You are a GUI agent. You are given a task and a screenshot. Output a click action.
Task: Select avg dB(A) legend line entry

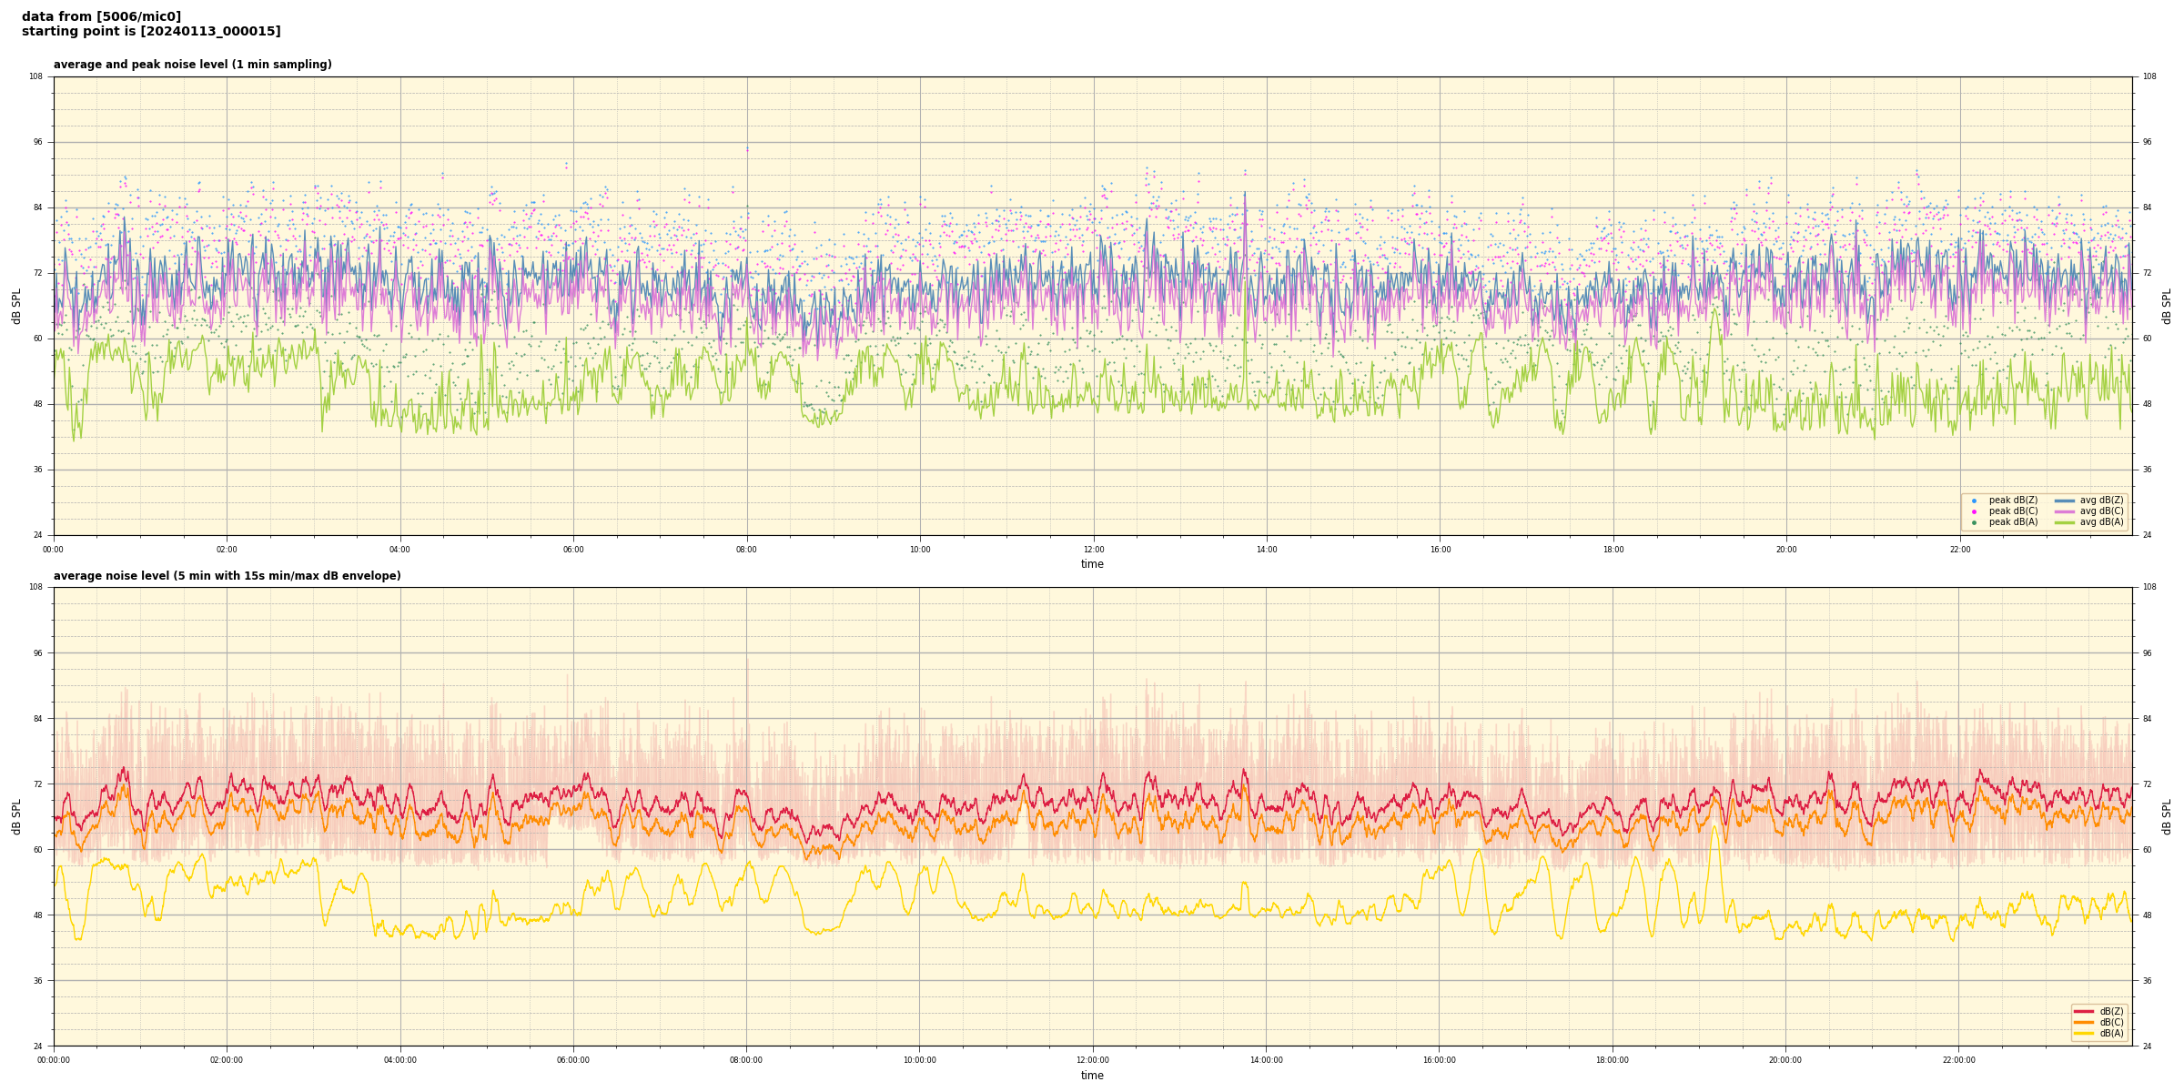pos(2065,522)
